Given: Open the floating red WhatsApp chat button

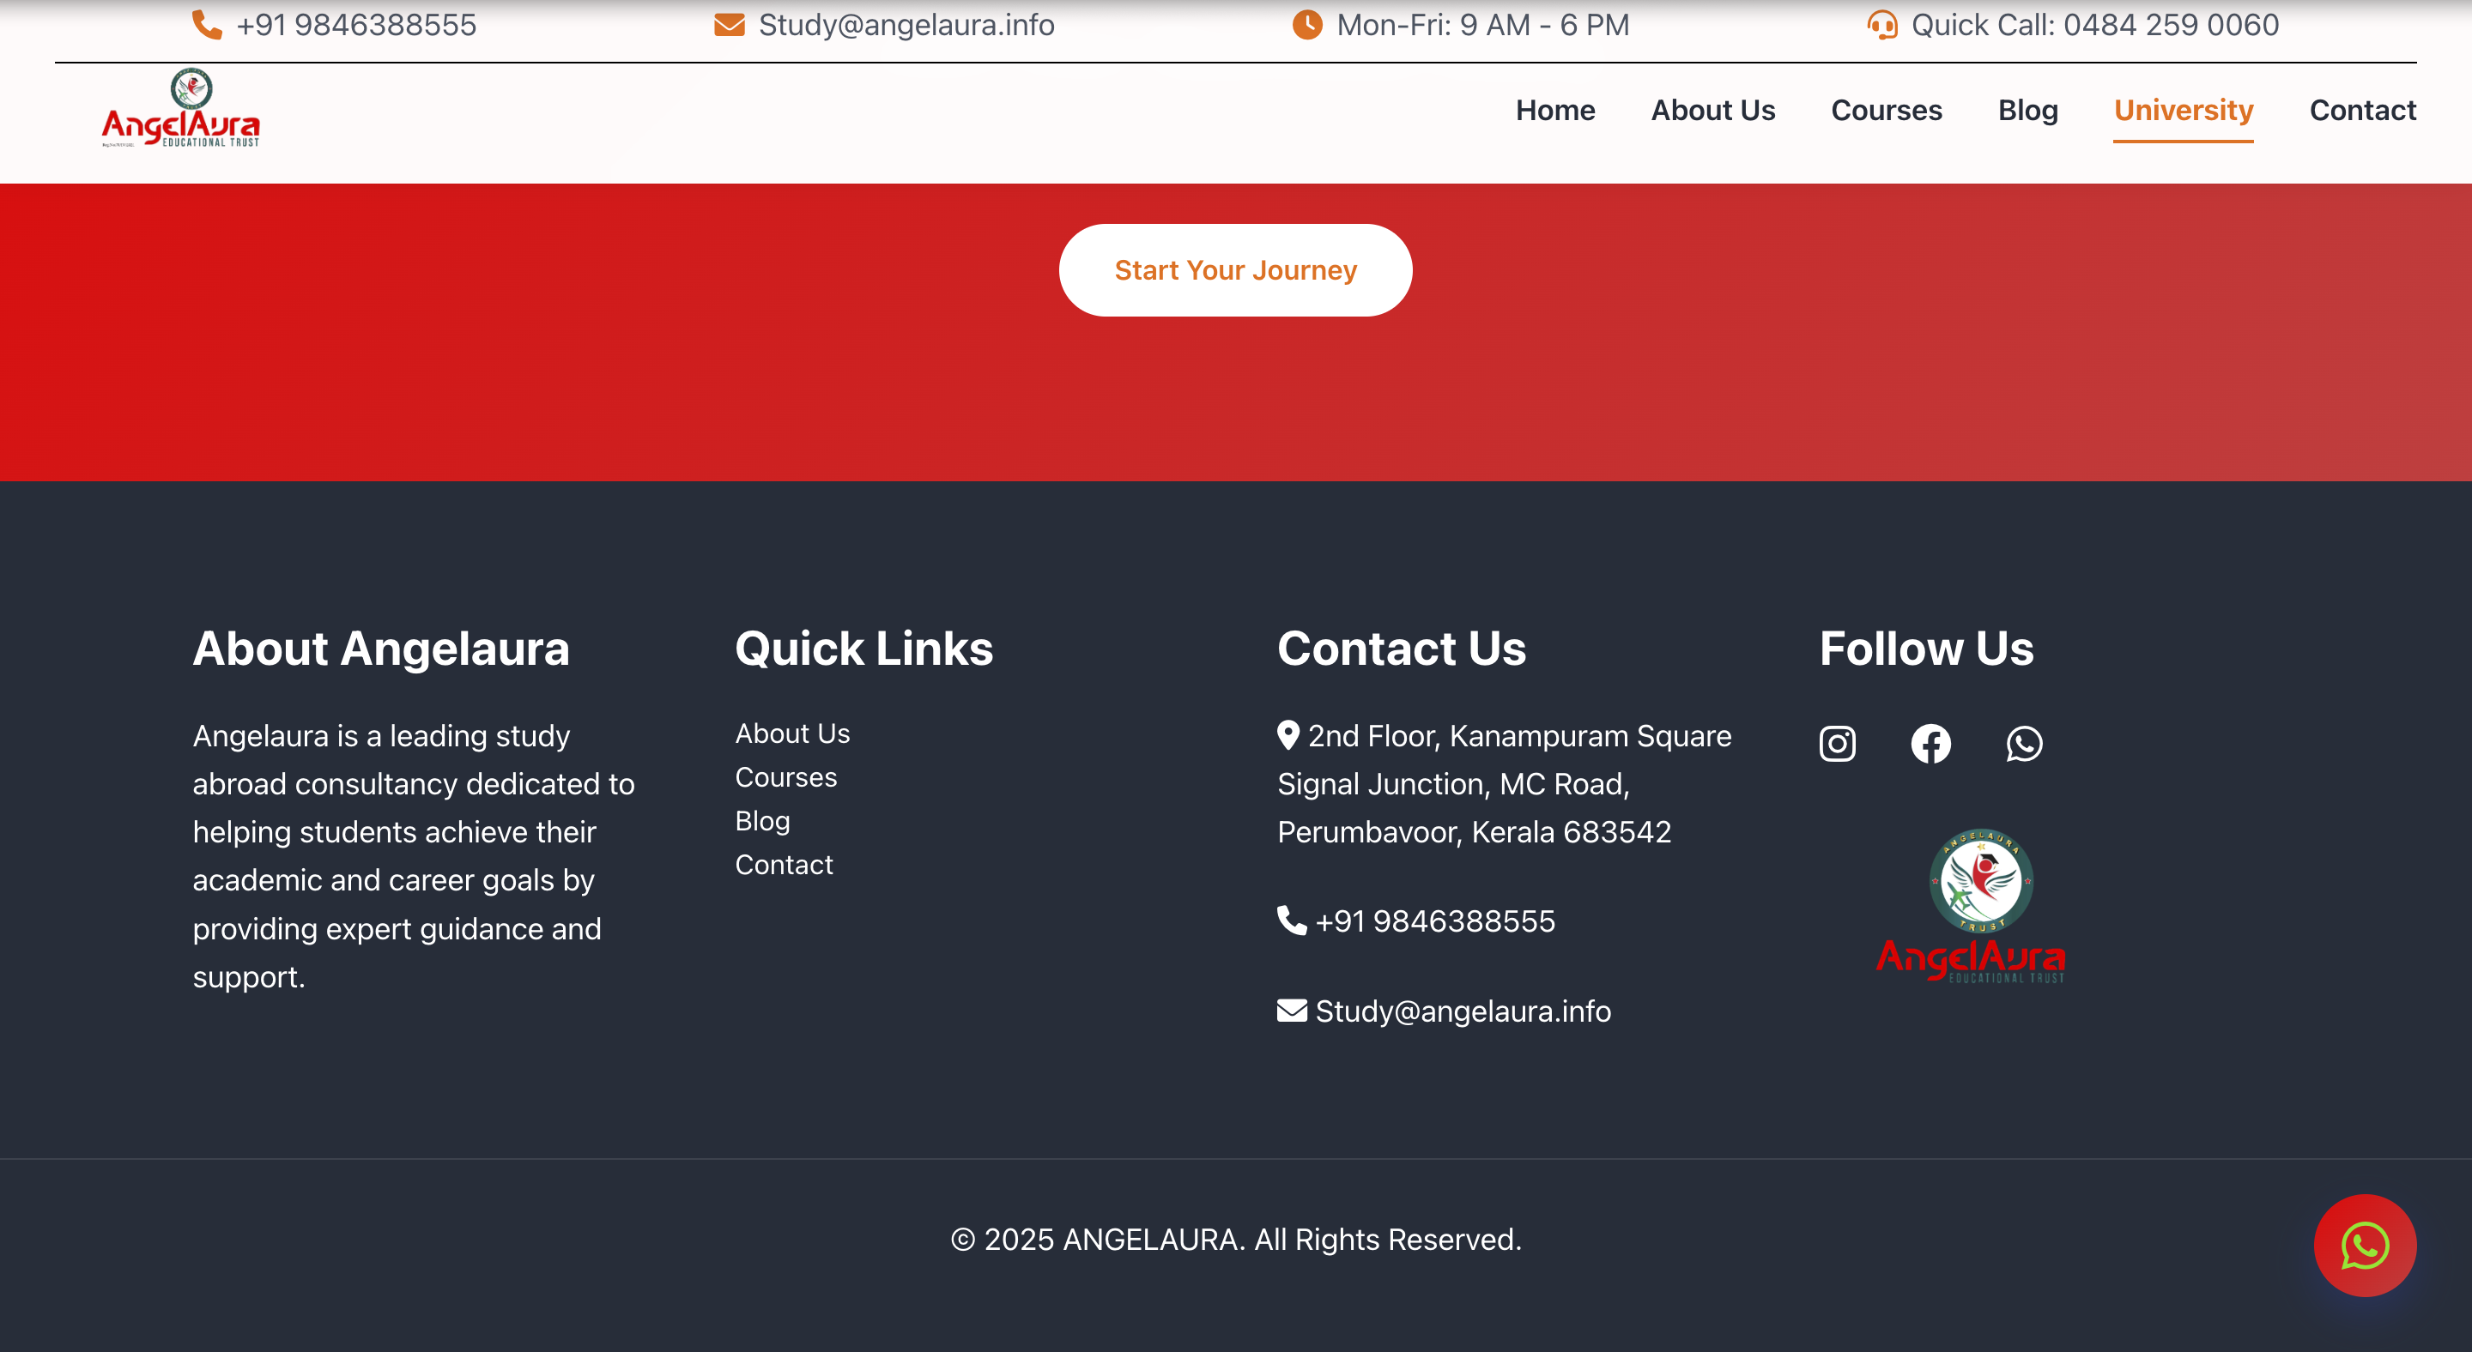Looking at the screenshot, I should (2364, 1245).
